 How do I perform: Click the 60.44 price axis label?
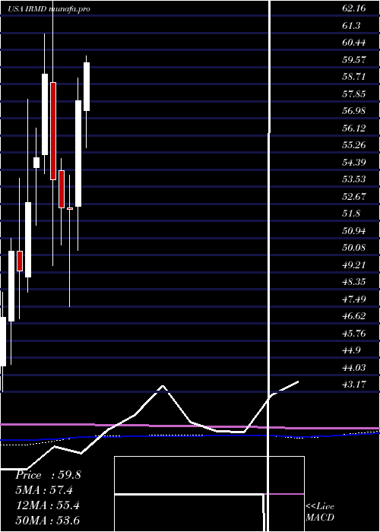(354, 43)
